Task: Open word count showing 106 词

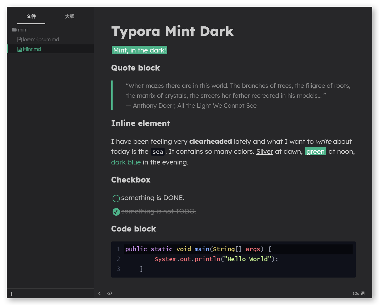Action: point(359,293)
